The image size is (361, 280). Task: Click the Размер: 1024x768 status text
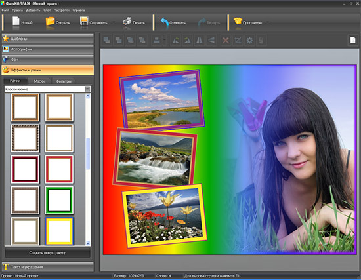[128, 276]
